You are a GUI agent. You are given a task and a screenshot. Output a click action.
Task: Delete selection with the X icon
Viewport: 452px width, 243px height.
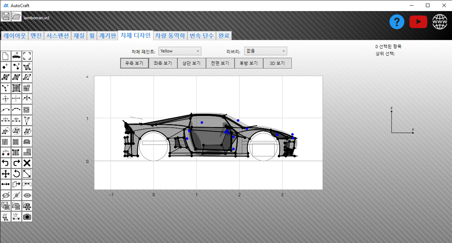27,163
